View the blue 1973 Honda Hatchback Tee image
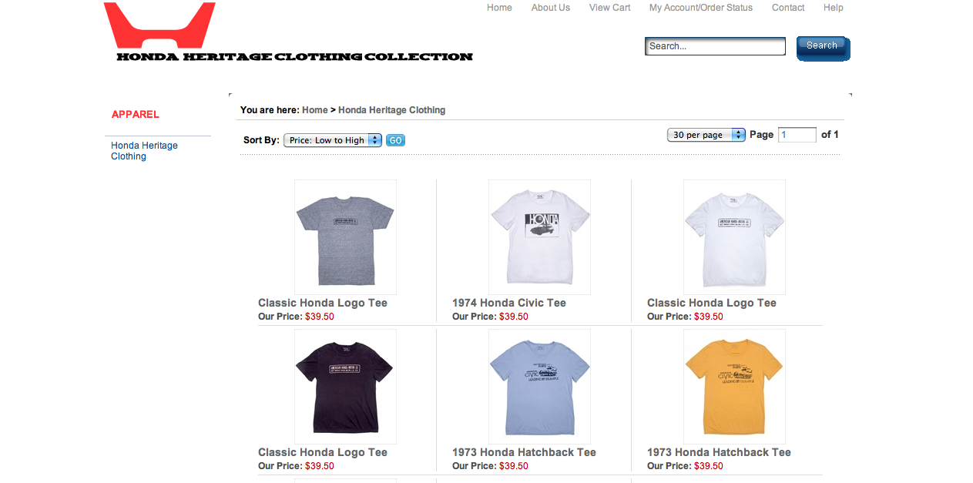 pos(539,387)
